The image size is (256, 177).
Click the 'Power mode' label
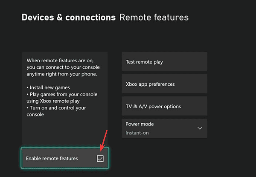coord(140,124)
